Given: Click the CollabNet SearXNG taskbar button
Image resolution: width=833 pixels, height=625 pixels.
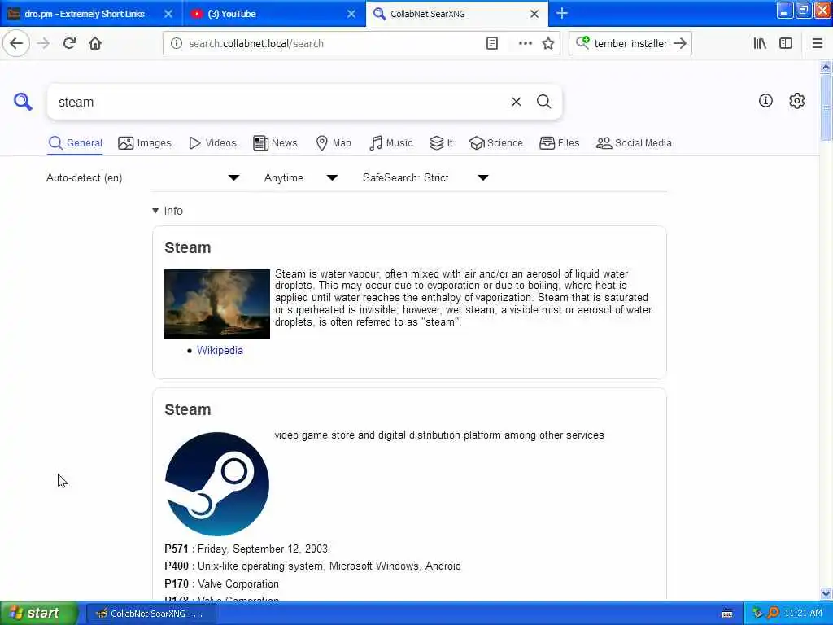Looking at the screenshot, I should 150,614.
